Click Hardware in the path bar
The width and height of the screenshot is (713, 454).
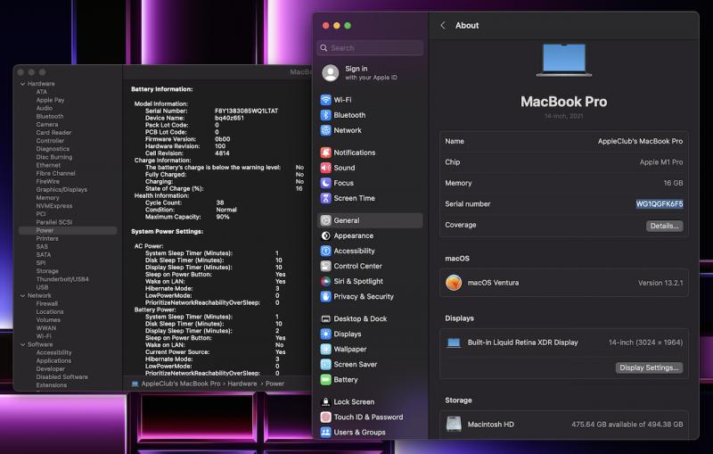(x=242, y=384)
